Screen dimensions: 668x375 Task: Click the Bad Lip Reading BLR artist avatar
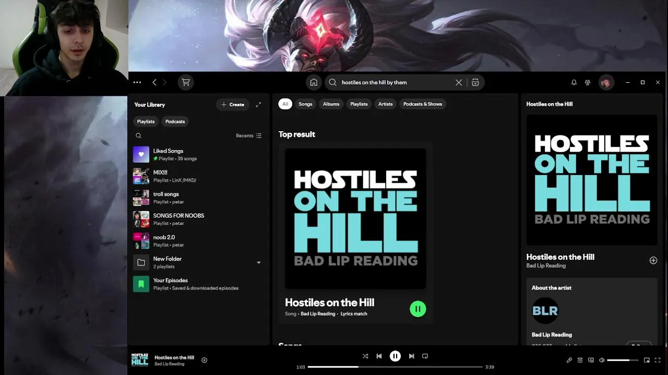coord(545,311)
